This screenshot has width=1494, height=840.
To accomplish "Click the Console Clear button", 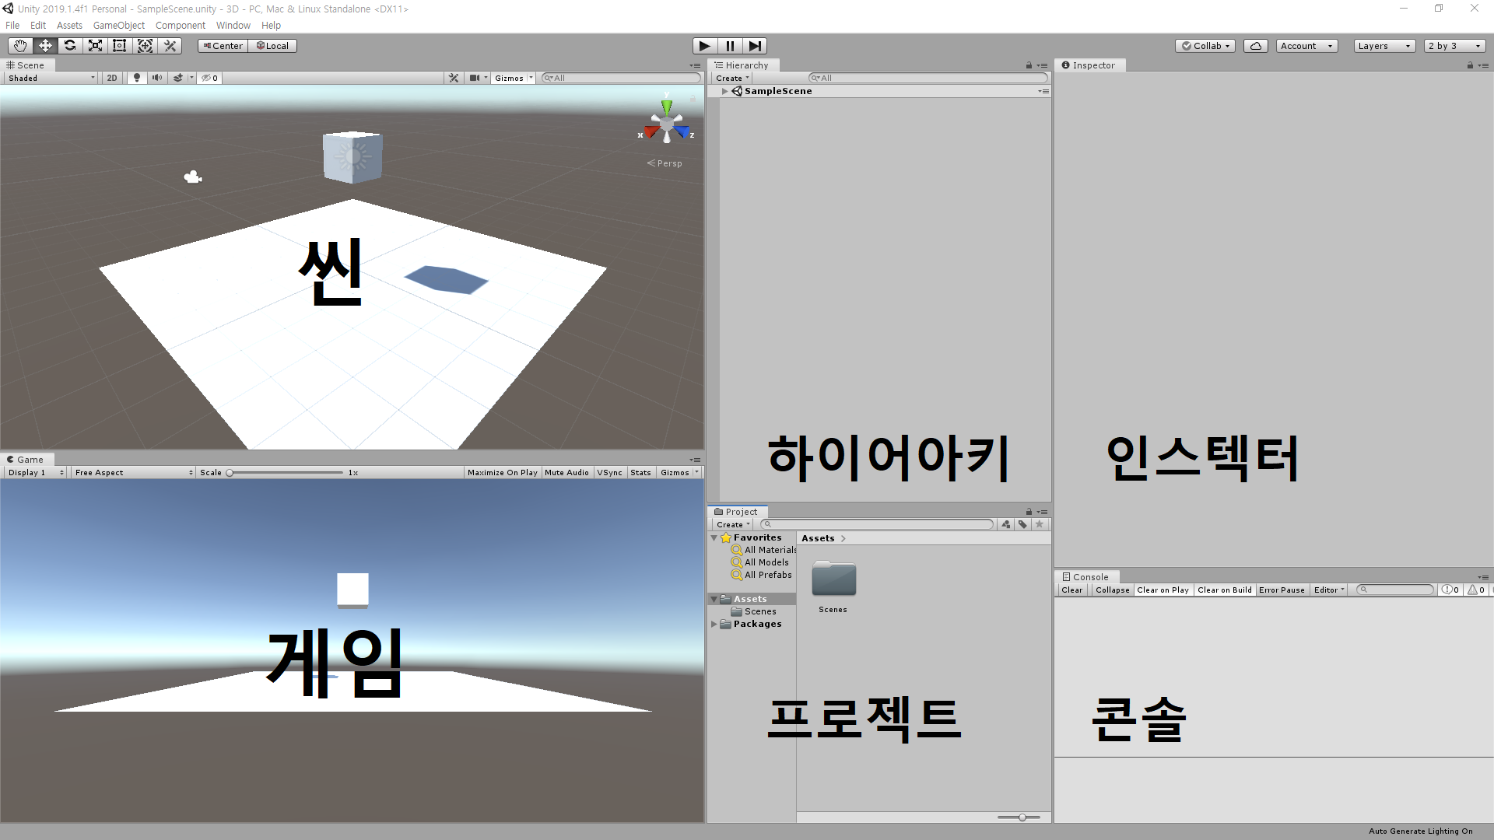I will pos(1071,590).
